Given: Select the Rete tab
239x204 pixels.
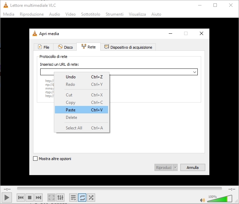Looking at the screenshot, I should click(x=89, y=47).
